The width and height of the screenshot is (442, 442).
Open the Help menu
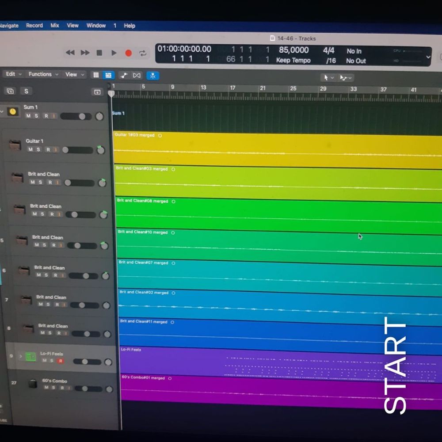pyautogui.click(x=130, y=26)
